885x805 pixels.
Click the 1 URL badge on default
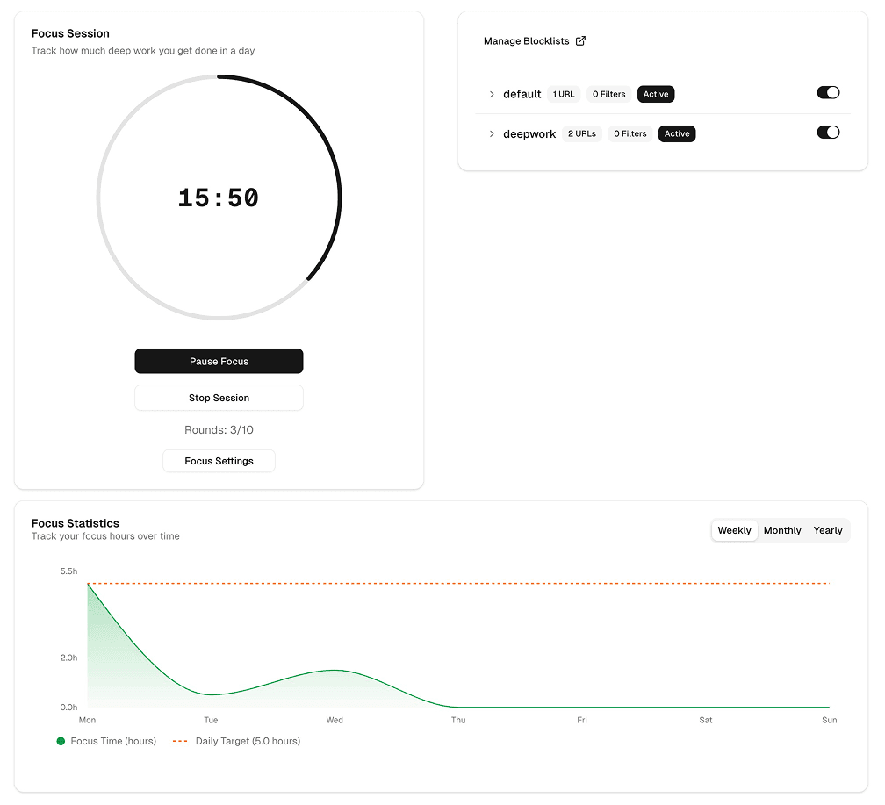click(x=564, y=94)
